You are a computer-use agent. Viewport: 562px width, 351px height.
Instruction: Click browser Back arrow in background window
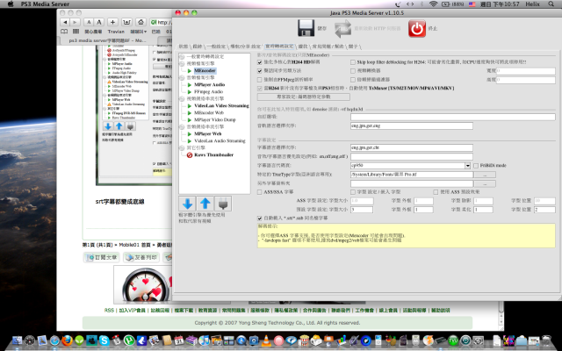(65, 22)
